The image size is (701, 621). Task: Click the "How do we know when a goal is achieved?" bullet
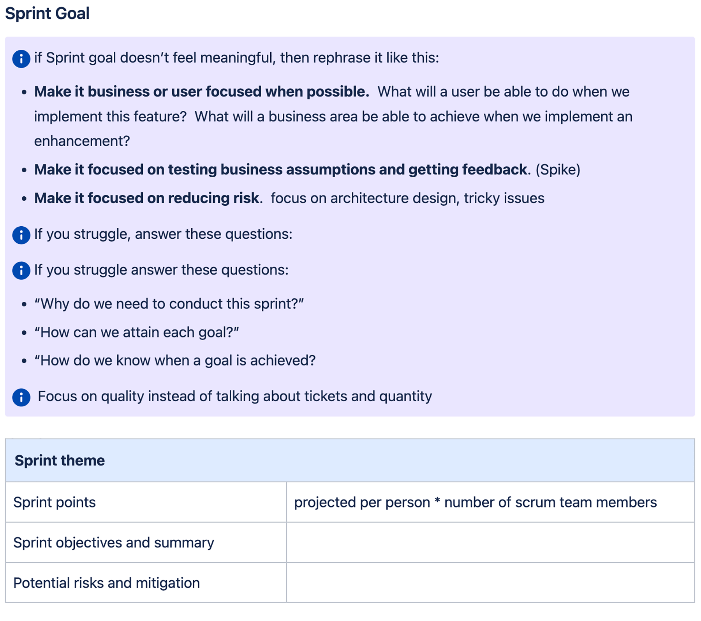pyautogui.click(x=174, y=360)
